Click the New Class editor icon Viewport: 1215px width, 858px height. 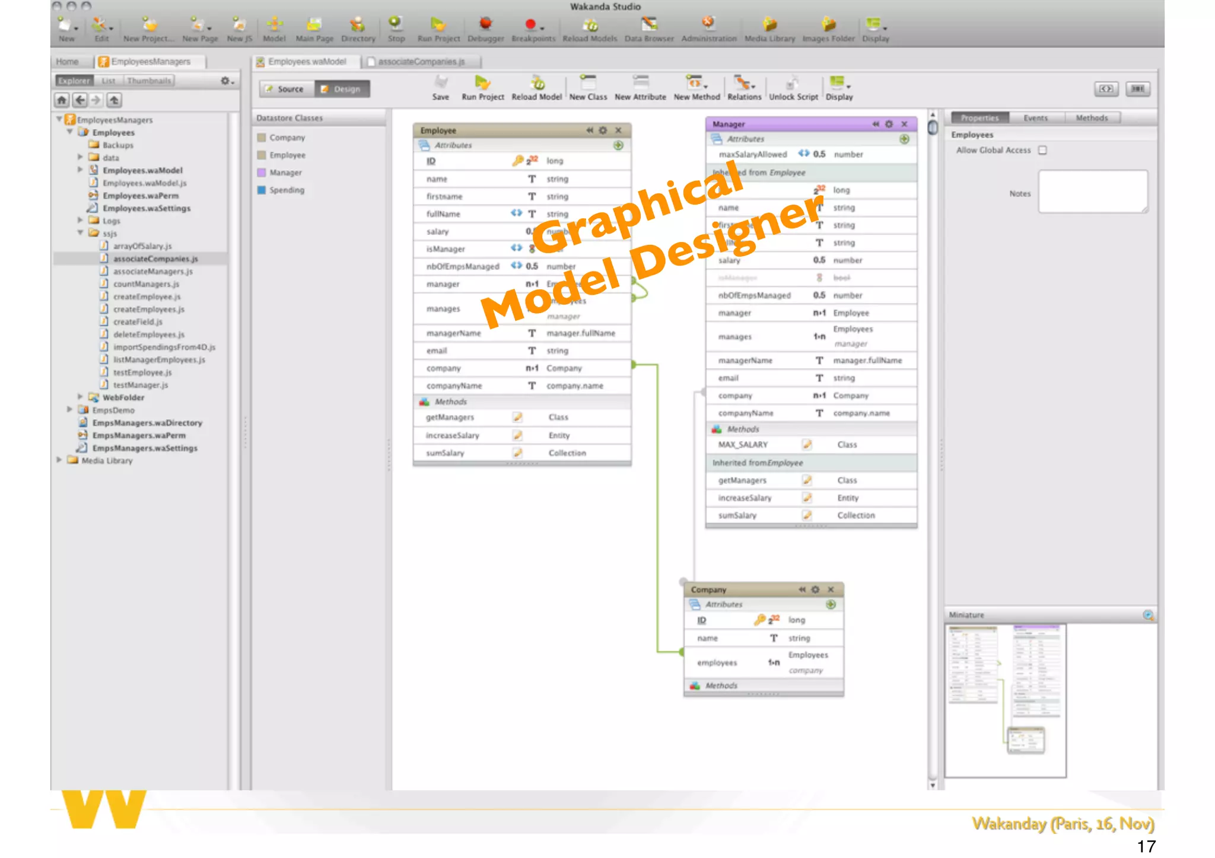pyautogui.click(x=588, y=83)
